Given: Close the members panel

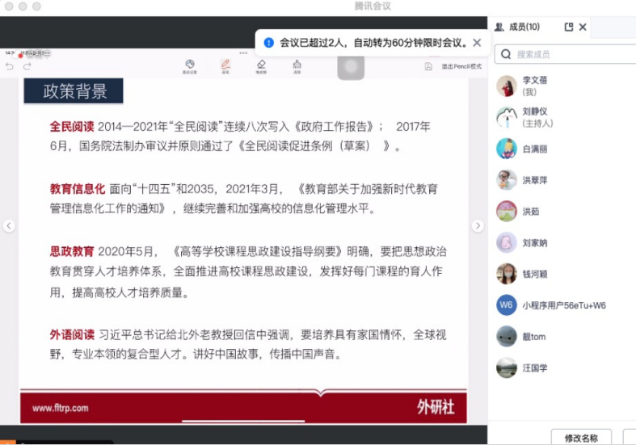Looking at the screenshot, I should click(x=583, y=27).
